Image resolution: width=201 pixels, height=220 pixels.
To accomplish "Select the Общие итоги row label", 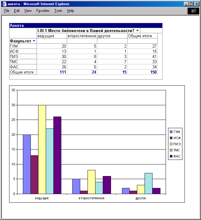I will (x=23, y=72).
